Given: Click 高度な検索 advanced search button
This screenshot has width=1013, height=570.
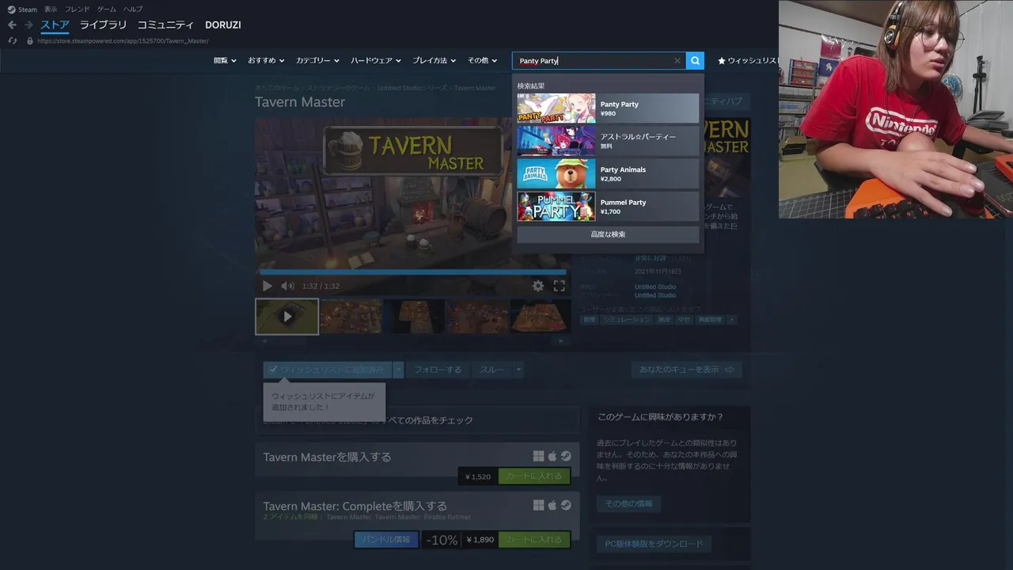Looking at the screenshot, I should click(608, 234).
